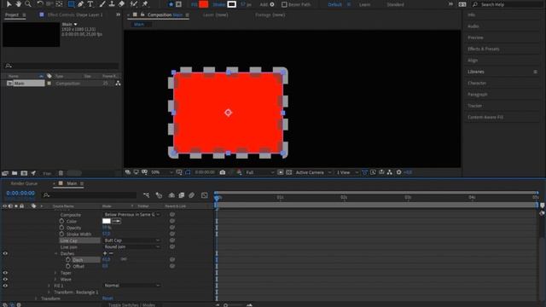Open the composition flowchart icon in Project panel
Viewport: 546px width, 307px height.
[x=118, y=84]
